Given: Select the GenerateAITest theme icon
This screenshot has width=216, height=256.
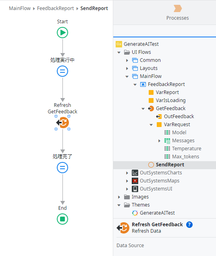Looking at the screenshot, I should [135, 213].
